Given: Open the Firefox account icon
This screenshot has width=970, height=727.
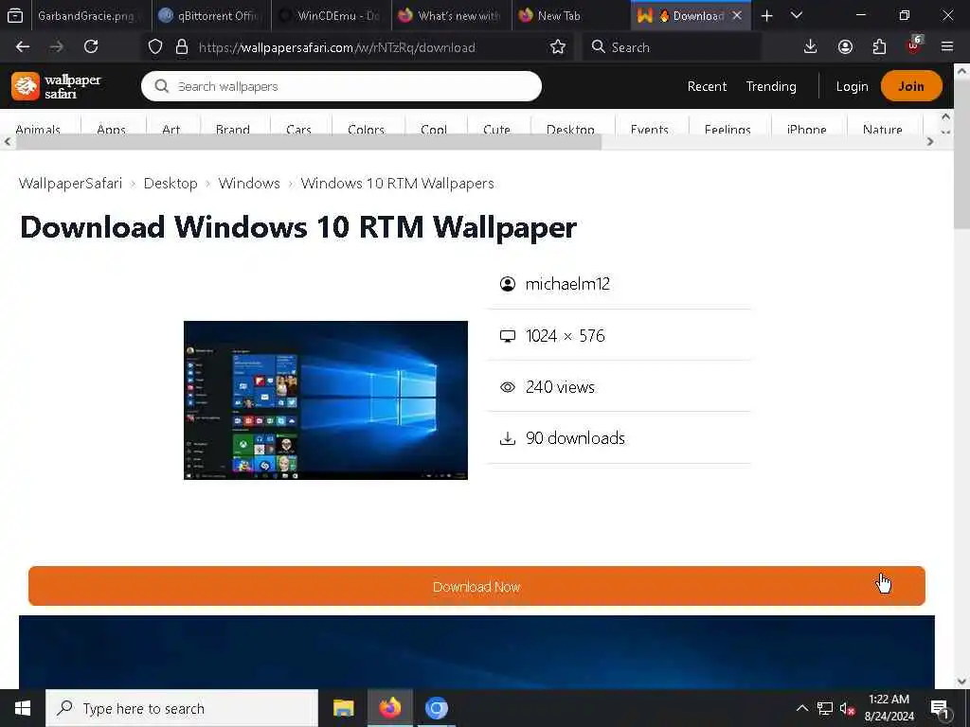Looking at the screenshot, I should (845, 47).
